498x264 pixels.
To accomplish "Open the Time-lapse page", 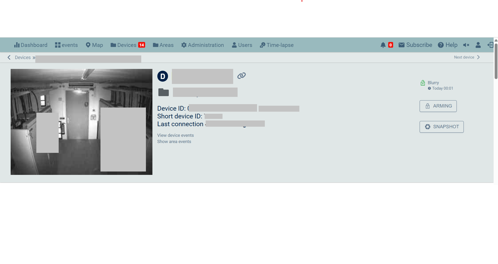I will pos(277,45).
